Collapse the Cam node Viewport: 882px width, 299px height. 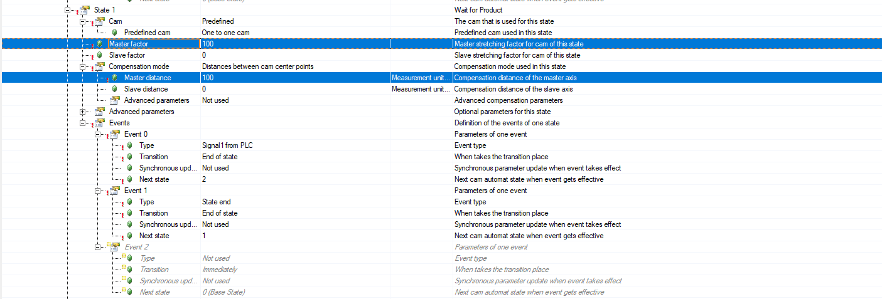[x=83, y=21]
